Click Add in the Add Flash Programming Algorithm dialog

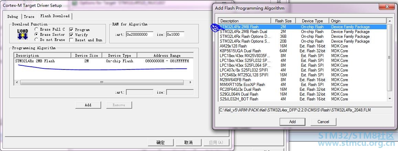point(292,122)
